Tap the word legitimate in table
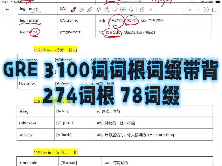Viewport: 222px width, 166px height. tap(29, 20)
